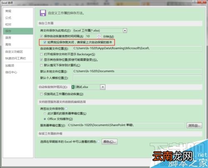
Task: Open the 测试.xlsx workbook dropdown arrow
Action: [x=103, y=87]
